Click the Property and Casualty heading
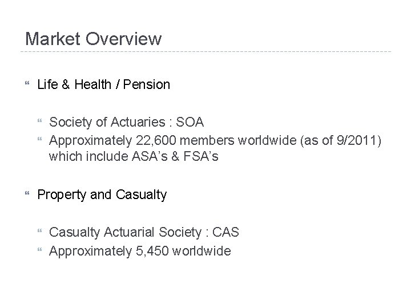This screenshot has width=411, height=308. (102, 195)
